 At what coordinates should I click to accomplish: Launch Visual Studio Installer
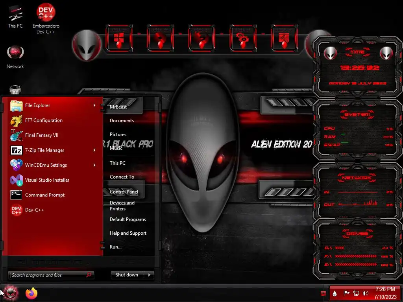[53, 180]
